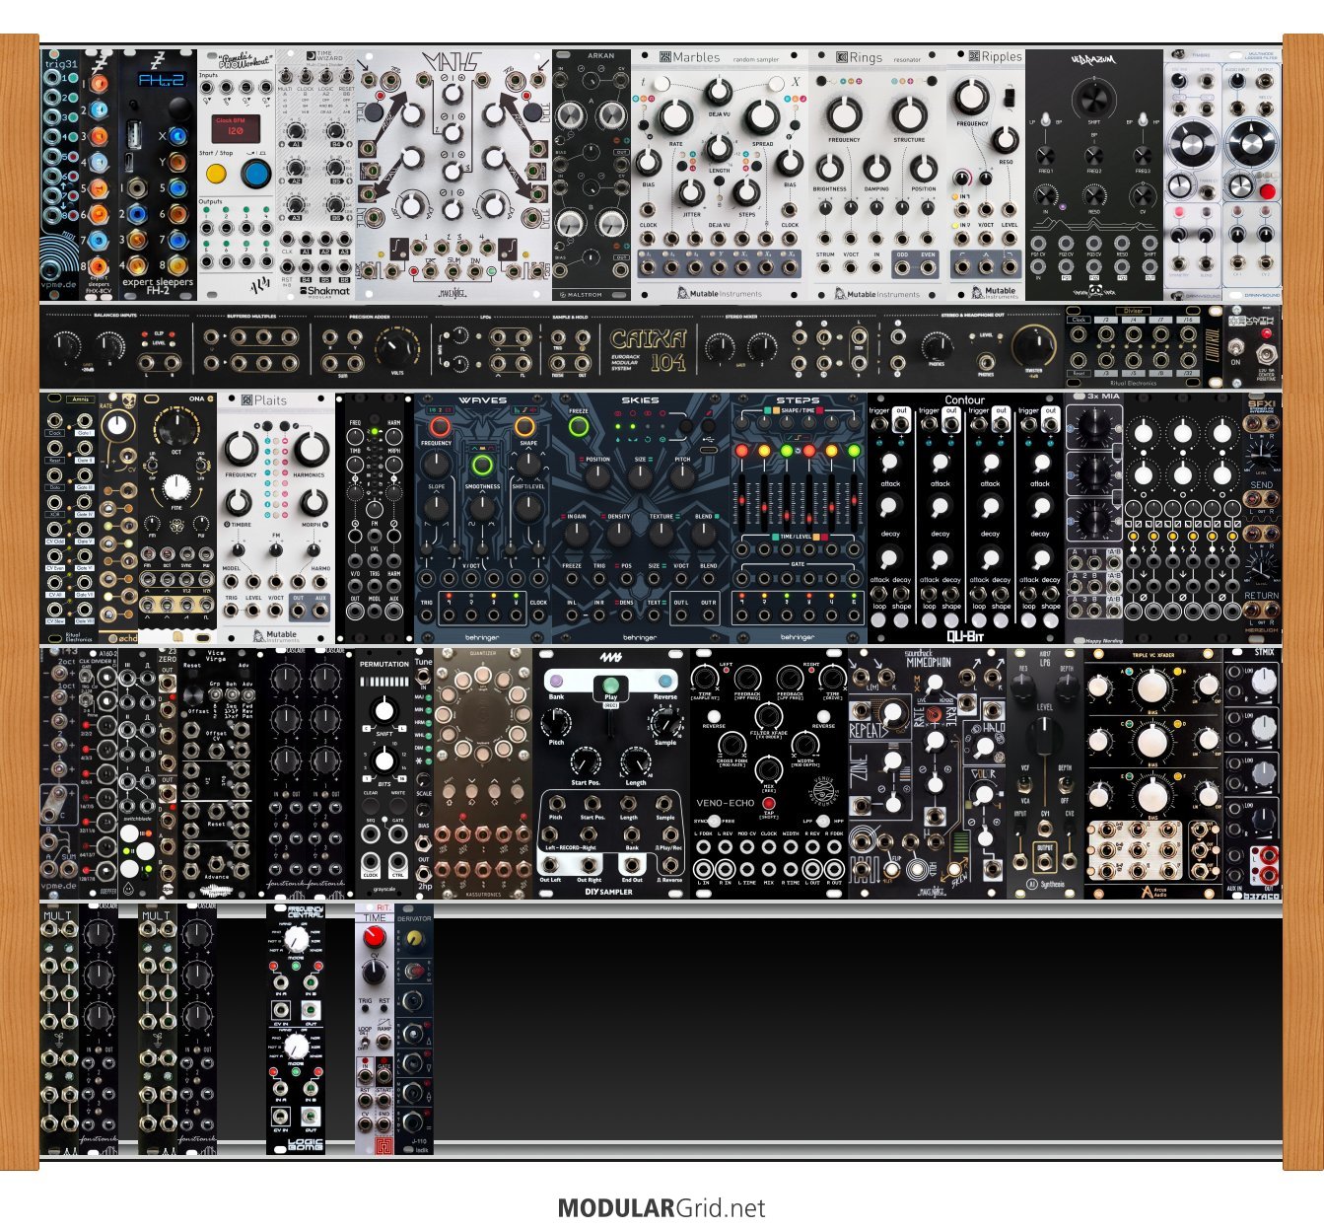The image size is (1324, 1229).
Task: Click the VOLTS knob in the Precision Adder section
Action: pos(395,347)
